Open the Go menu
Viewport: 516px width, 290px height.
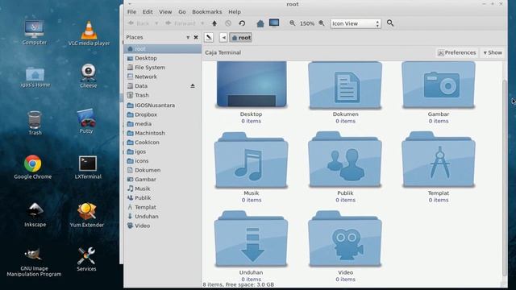182,12
